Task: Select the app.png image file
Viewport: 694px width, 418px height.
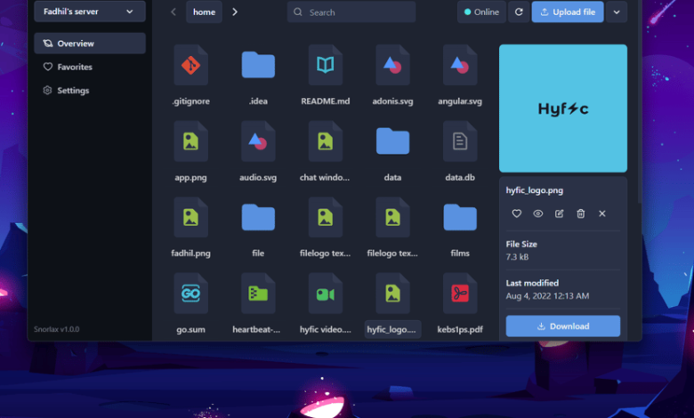Action: pos(190,141)
